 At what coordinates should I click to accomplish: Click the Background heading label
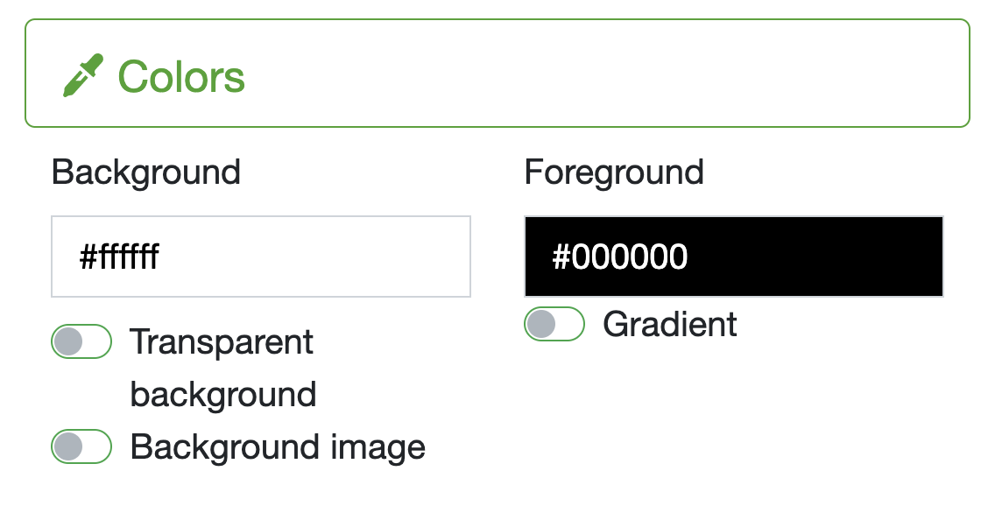pos(146,172)
